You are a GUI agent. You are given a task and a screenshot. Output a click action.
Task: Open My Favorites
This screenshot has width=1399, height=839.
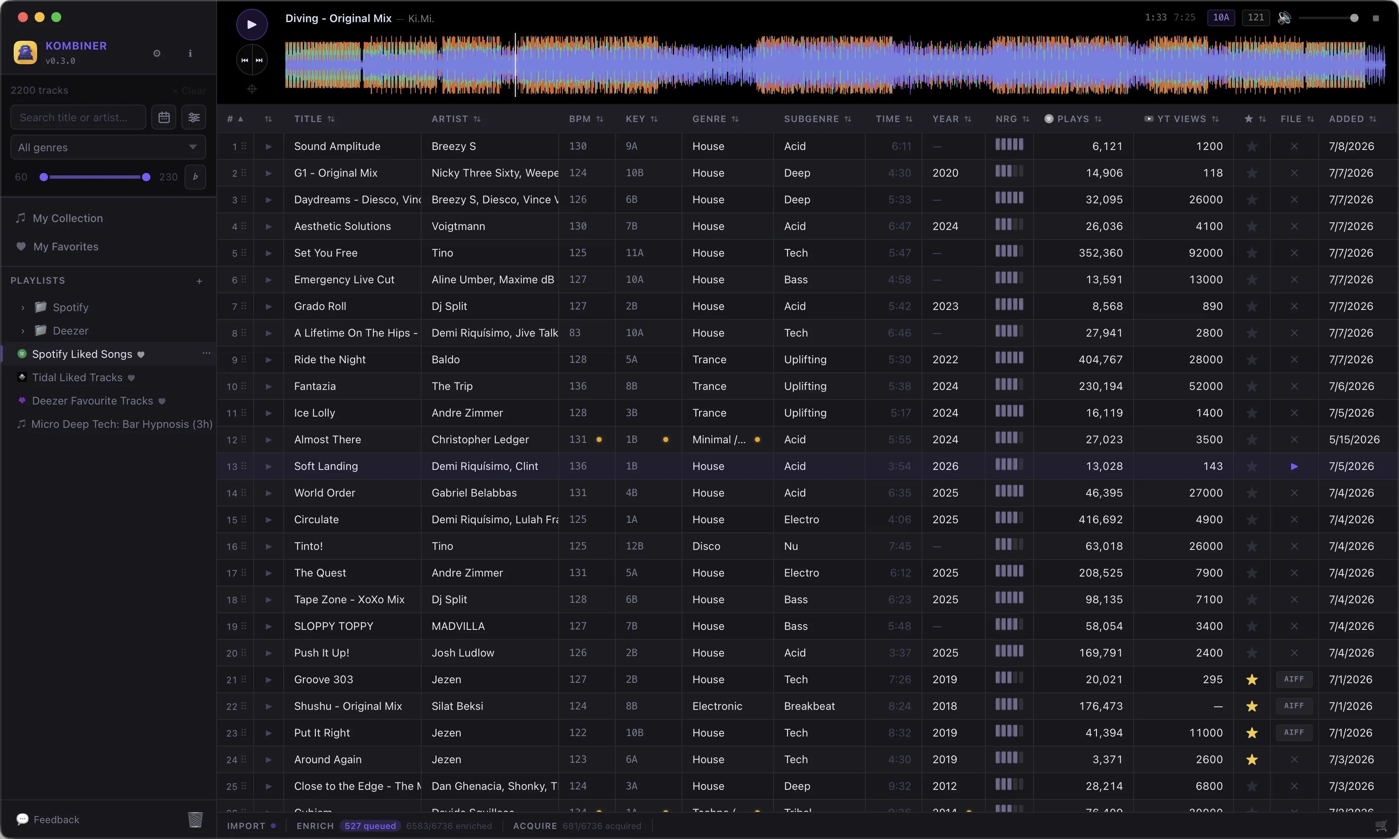tap(65, 247)
